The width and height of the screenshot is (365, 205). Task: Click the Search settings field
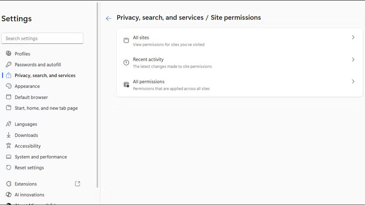coord(42,38)
